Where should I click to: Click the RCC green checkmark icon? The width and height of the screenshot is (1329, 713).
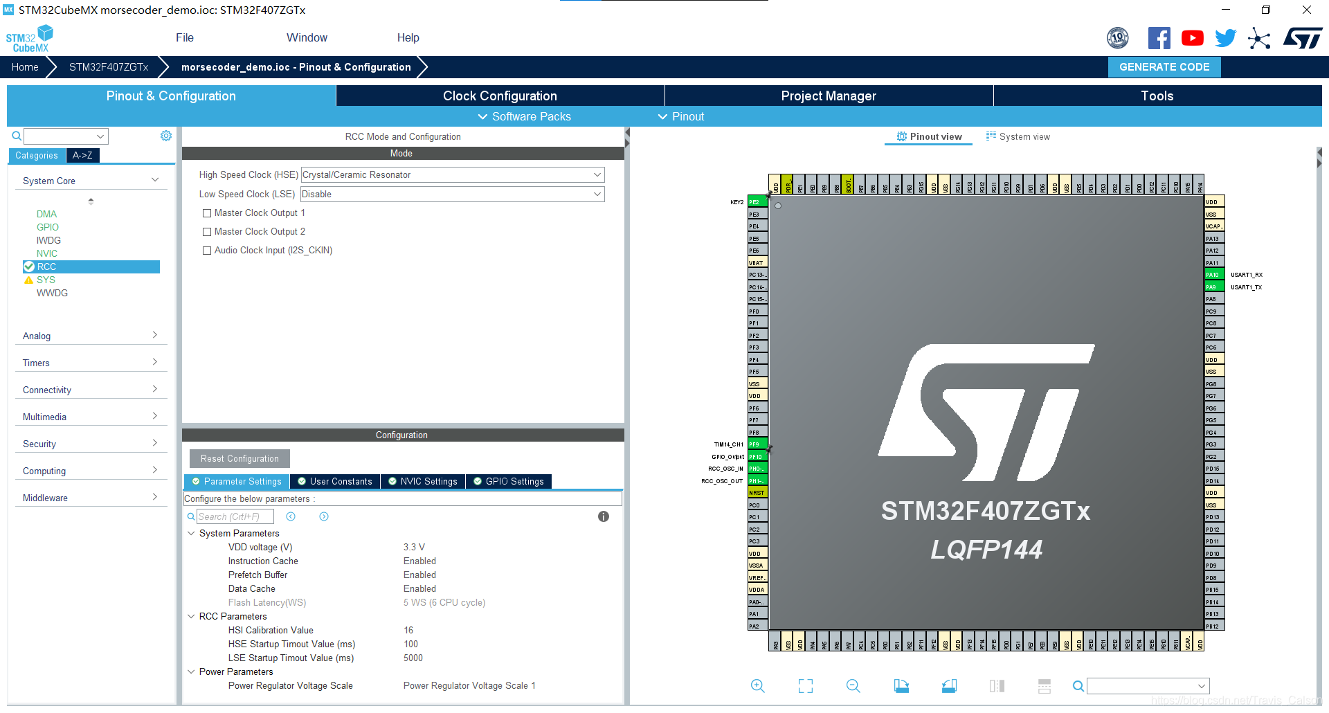pos(29,267)
